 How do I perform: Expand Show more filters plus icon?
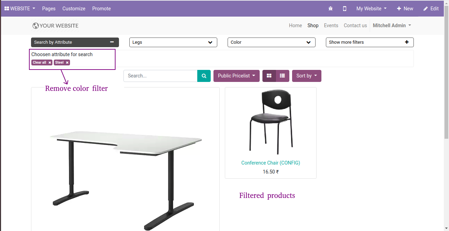pyautogui.click(x=407, y=42)
